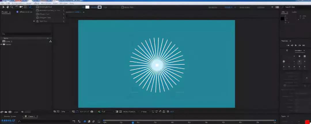This screenshot has height=124, width=311.
Task: Jump to last frame in Preview panel
Action: point(304,45)
